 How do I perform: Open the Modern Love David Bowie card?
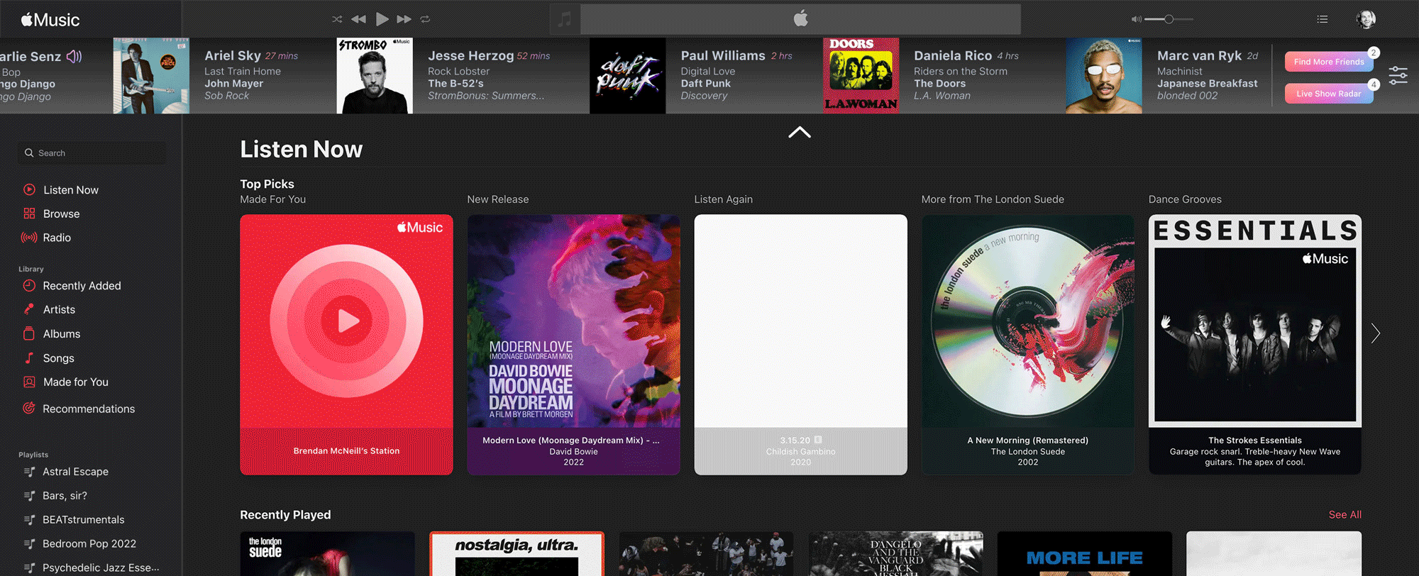pos(573,345)
